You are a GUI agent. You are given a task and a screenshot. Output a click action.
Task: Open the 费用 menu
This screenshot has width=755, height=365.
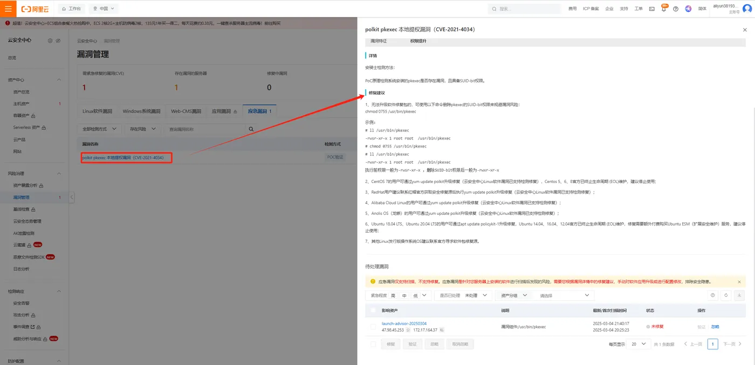click(x=572, y=9)
